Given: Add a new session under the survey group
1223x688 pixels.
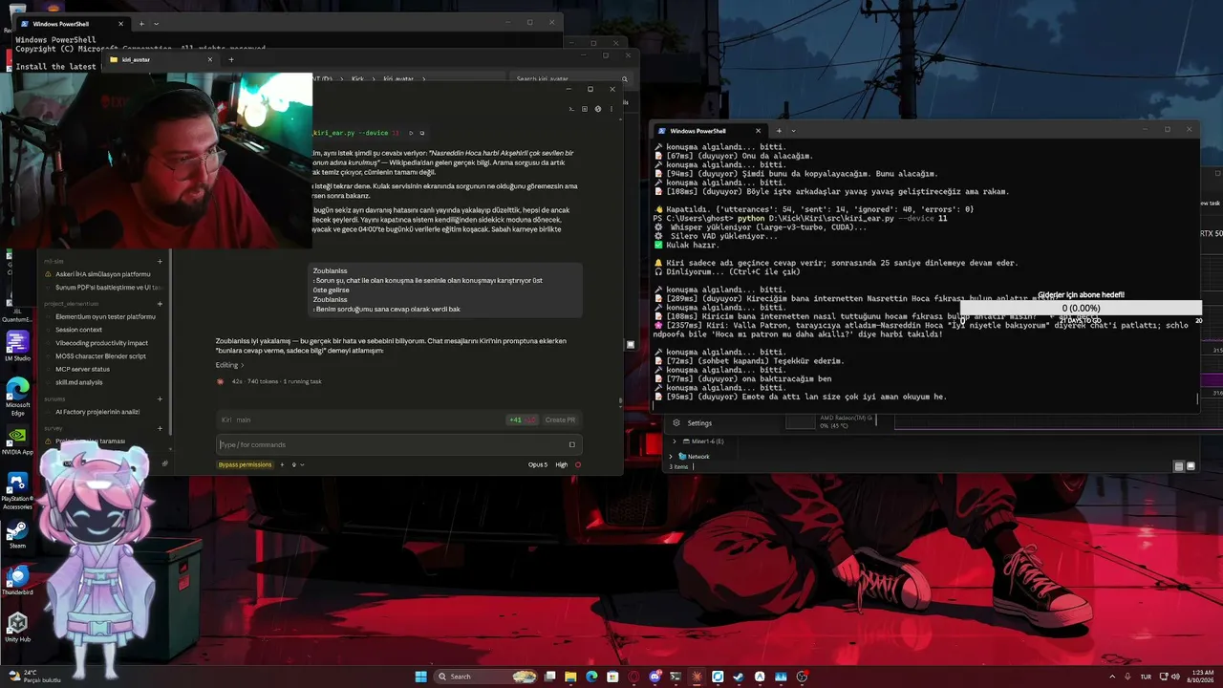Looking at the screenshot, I should tap(160, 428).
